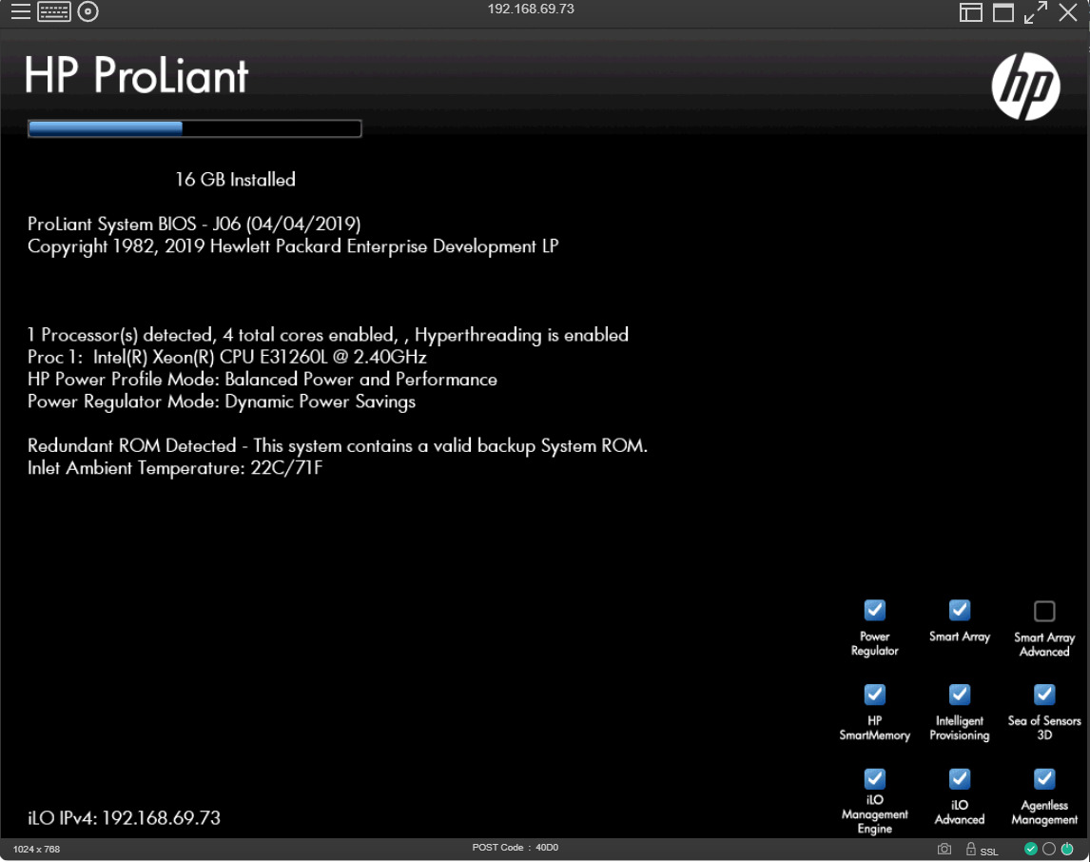The image size is (1090, 862).
Task: Toggle the Sea of Sensors 3D checkbox
Action: point(1044,694)
